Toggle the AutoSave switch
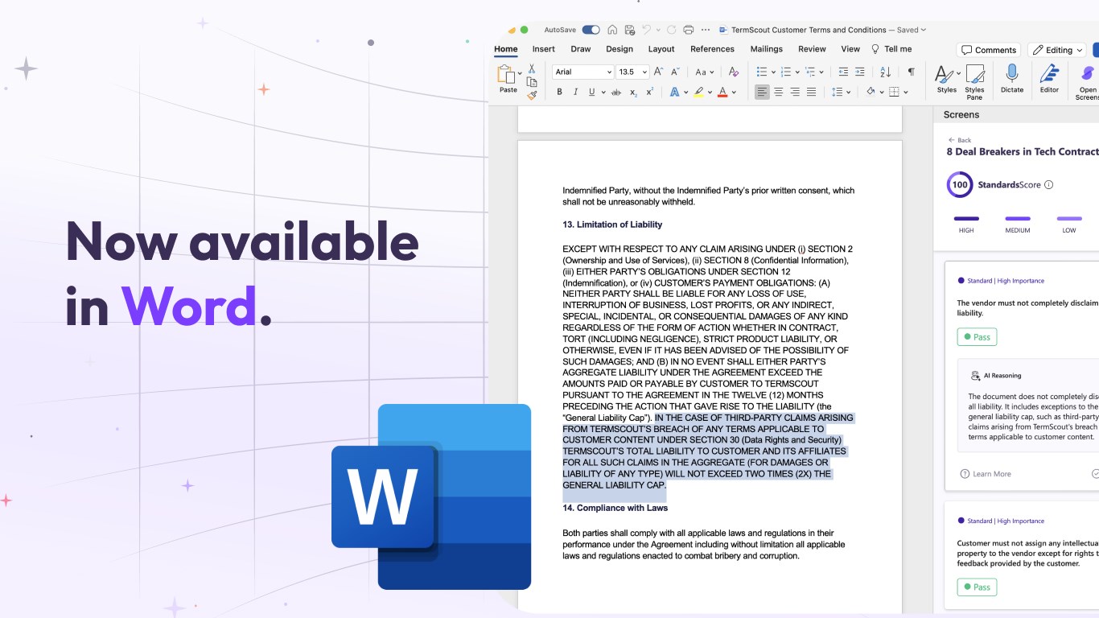 [x=591, y=30]
